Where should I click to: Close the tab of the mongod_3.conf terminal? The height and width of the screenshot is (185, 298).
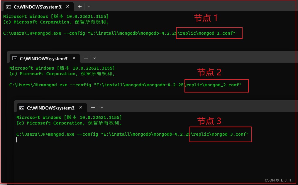pos(80,108)
